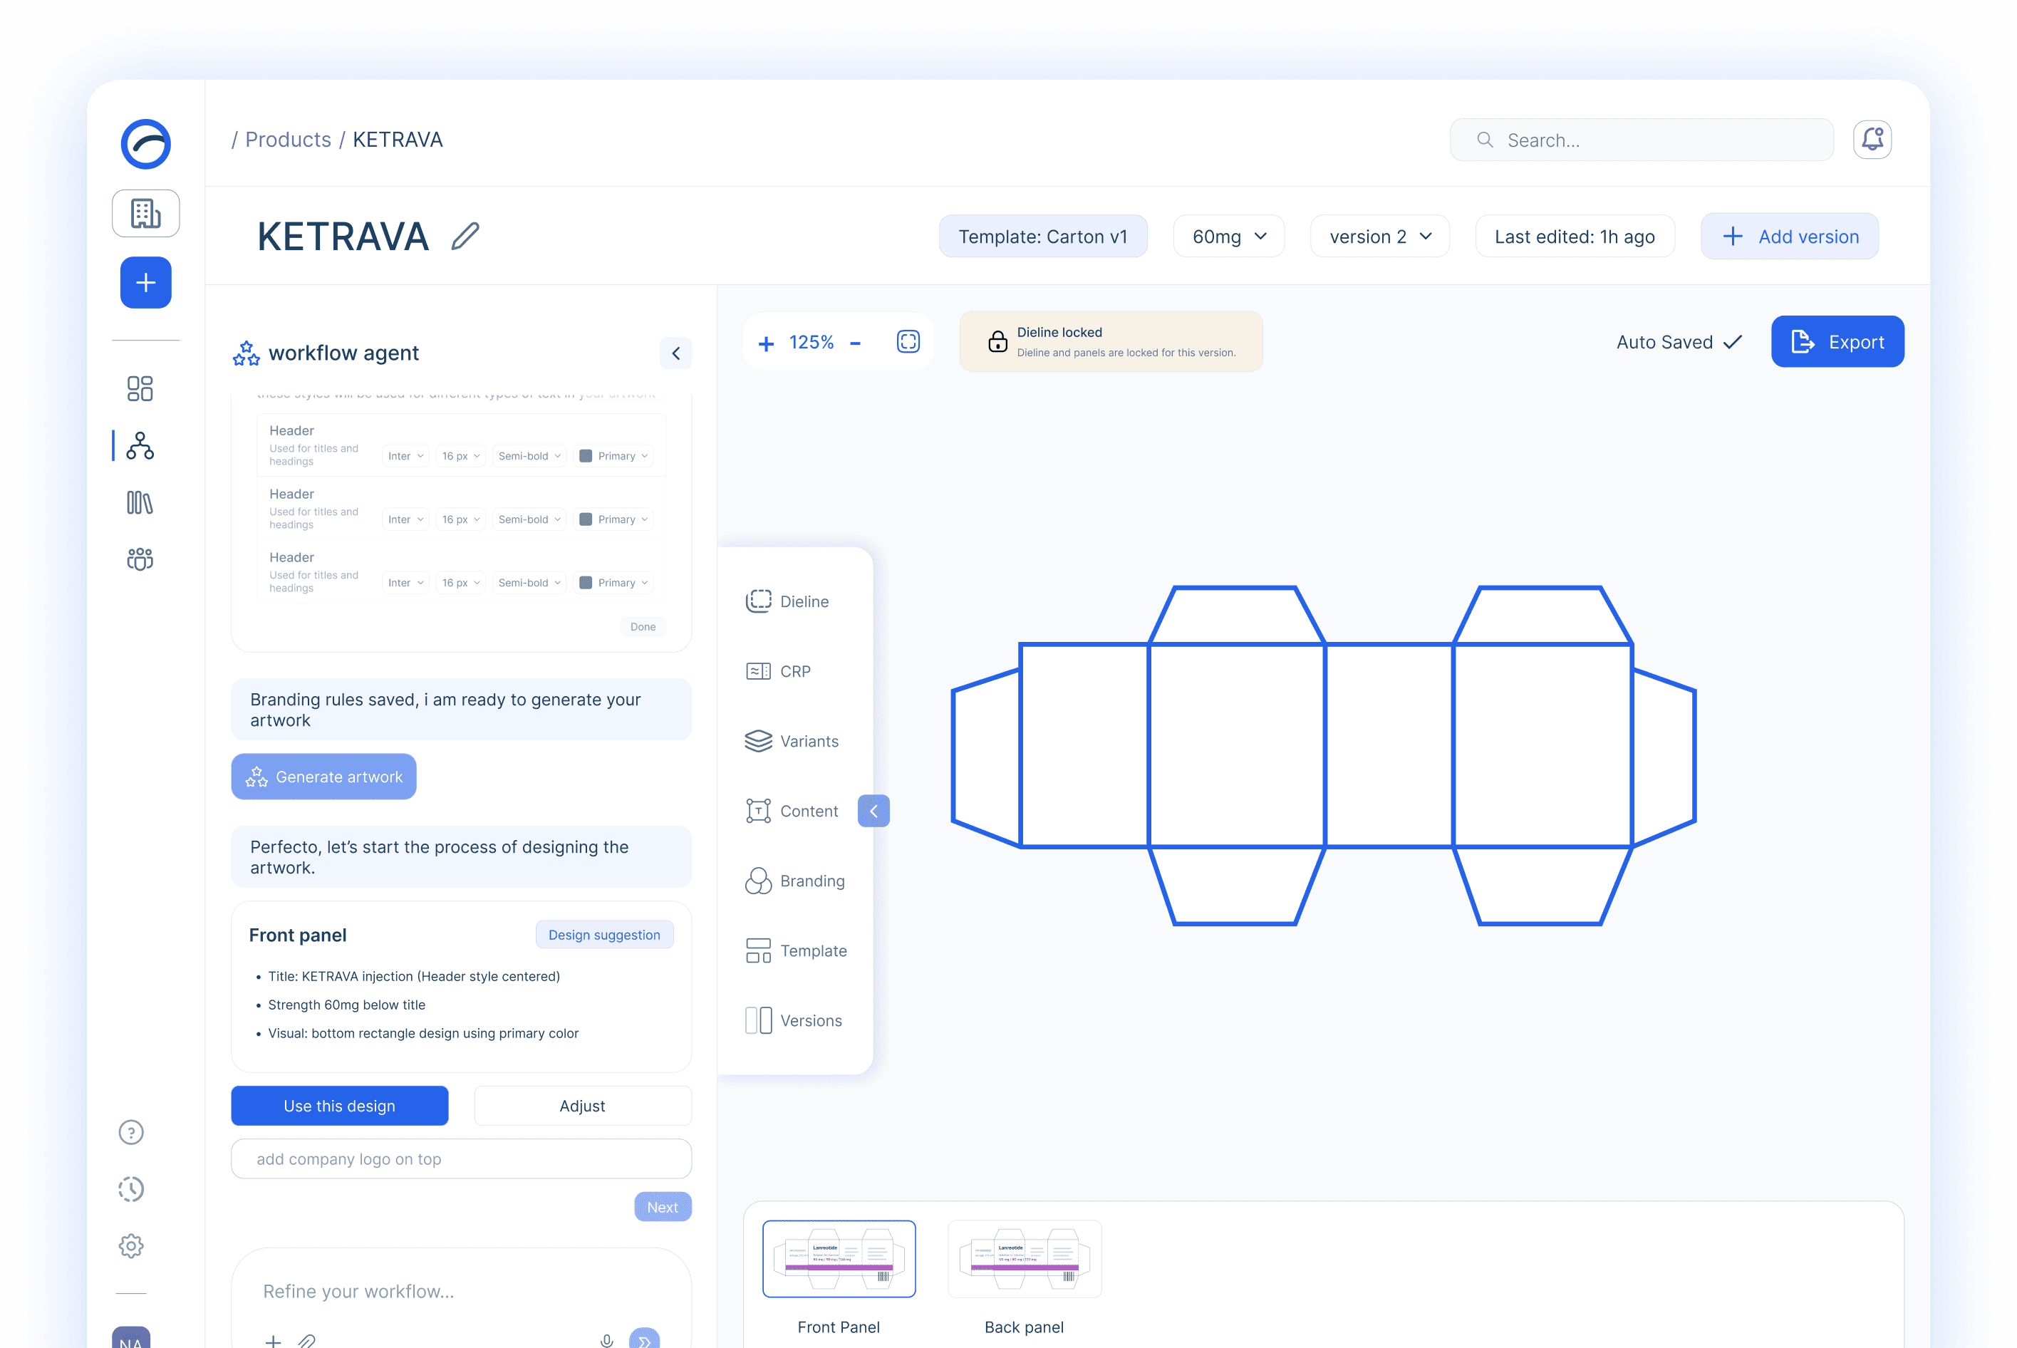Click the Template: Carton v1 chip
The height and width of the screenshot is (1348, 2017).
click(x=1042, y=237)
